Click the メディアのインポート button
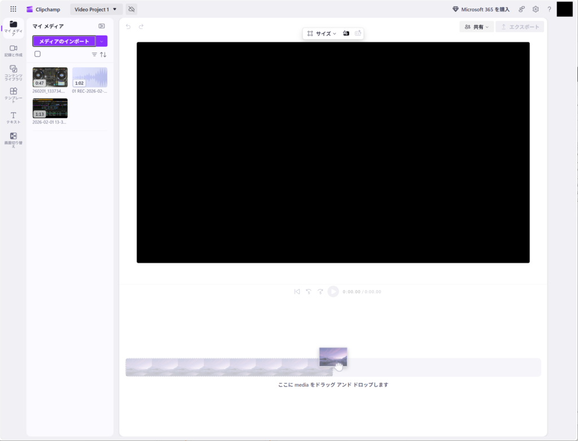This screenshot has width=578, height=441. (x=64, y=41)
